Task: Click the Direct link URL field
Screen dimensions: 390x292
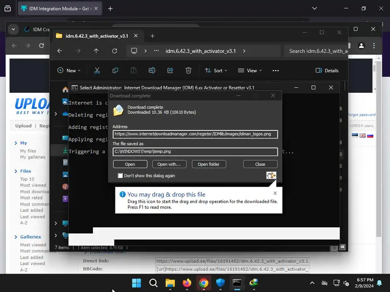Action: [x=232, y=261]
